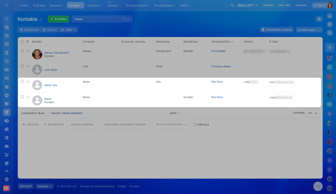336x194 pixels.
Task: Open the Alexey Davidovitch contact link
Action: (x=56, y=53)
